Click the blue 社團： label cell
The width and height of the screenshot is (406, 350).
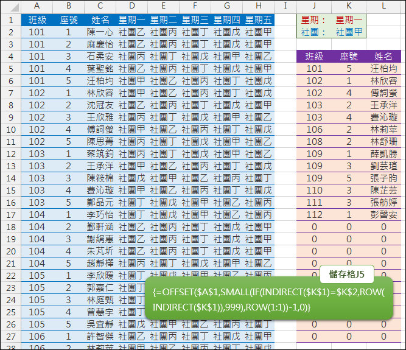(314, 32)
